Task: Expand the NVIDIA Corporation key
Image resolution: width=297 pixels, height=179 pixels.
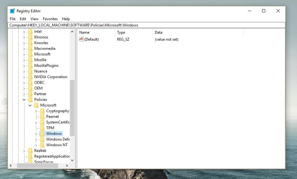Action: tap(24, 77)
